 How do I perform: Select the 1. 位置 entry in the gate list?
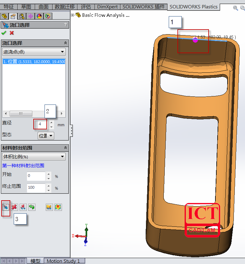(x=34, y=62)
